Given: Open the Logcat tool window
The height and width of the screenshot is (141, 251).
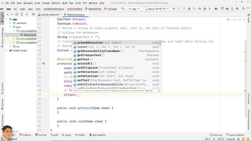Looking at the screenshot, I should tap(66, 135).
